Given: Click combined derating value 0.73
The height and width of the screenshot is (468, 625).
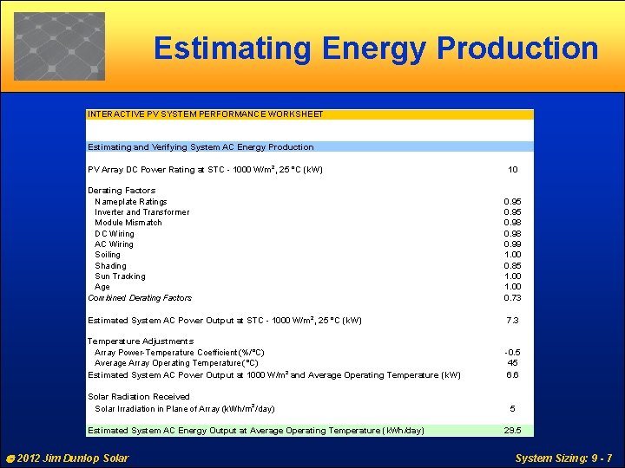Looking at the screenshot, I should click(512, 297).
